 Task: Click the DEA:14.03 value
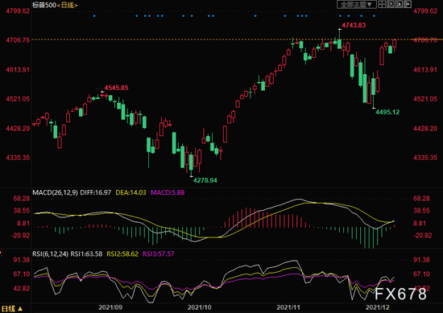click(130, 192)
